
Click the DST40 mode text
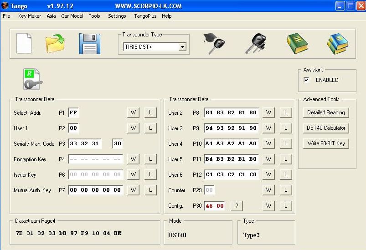pyautogui.click(x=177, y=235)
